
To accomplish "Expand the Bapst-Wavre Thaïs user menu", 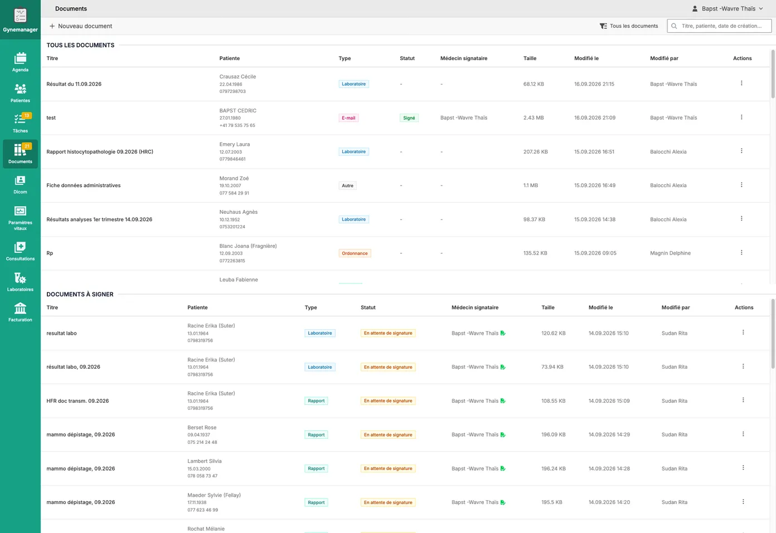I will [727, 8].
